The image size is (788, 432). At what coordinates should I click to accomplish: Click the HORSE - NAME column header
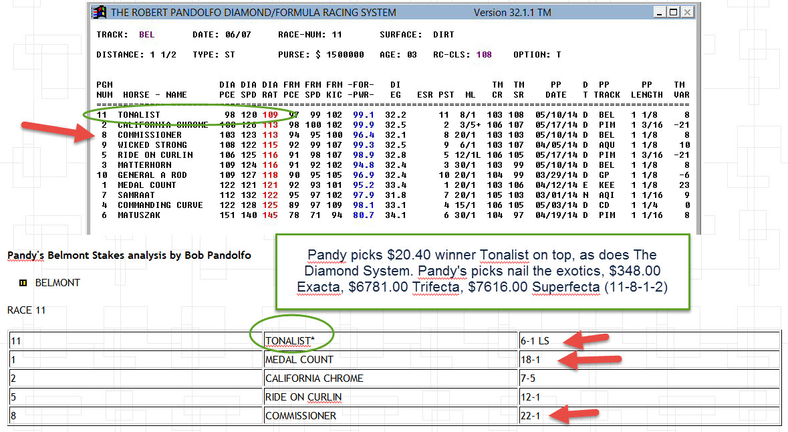coord(155,94)
